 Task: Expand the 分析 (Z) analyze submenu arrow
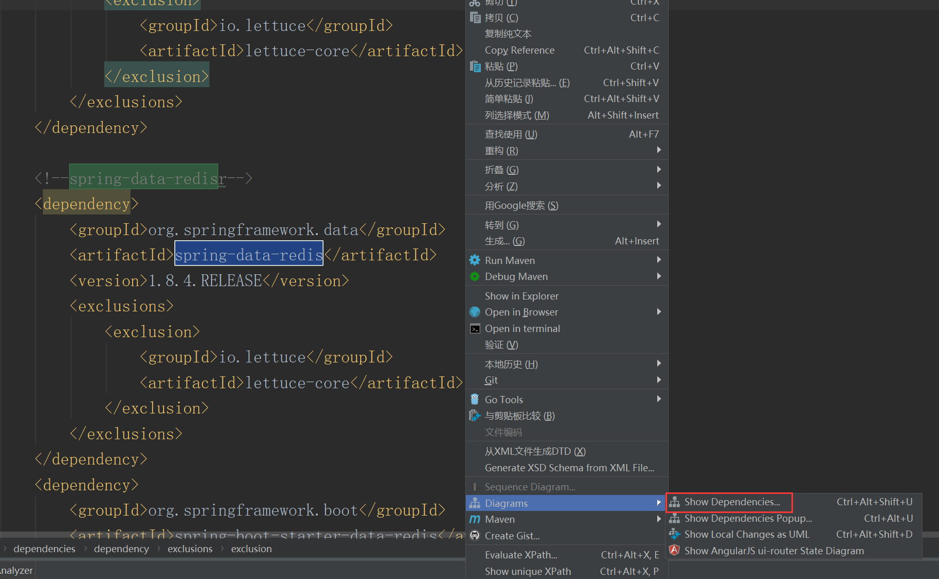659,186
